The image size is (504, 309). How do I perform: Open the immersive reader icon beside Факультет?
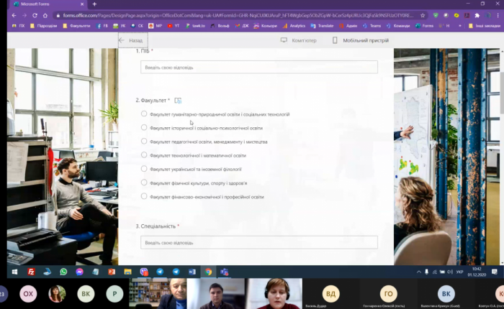178,101
